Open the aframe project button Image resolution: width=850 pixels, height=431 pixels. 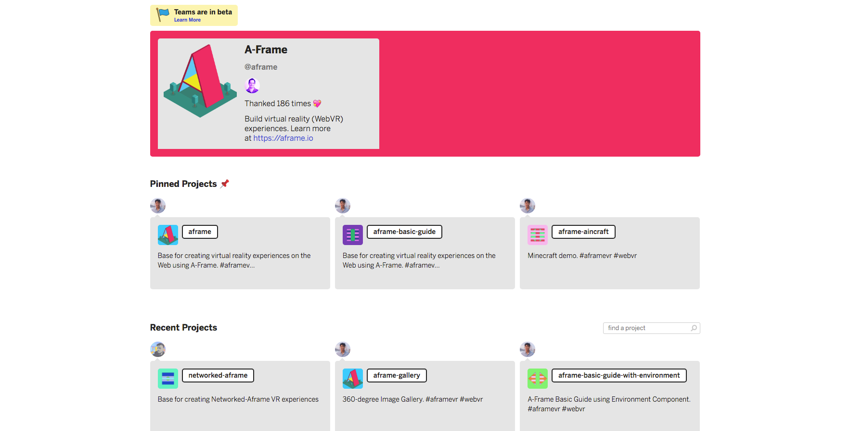pyautogui.click(x=200, y=232)
